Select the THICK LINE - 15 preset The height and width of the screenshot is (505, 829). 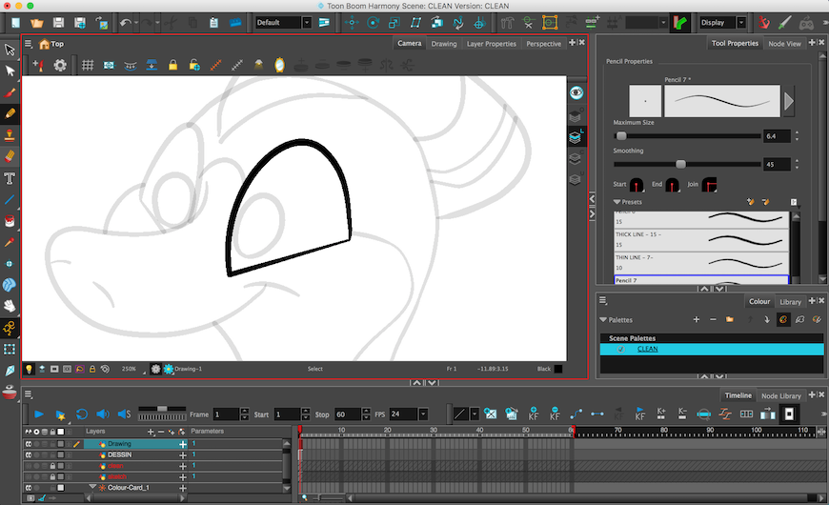[x=701, y=239]
